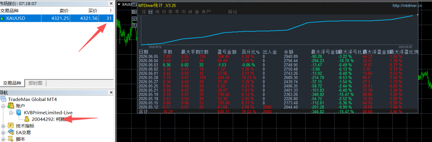This screenshot has width=432, height=142.
Task: Click the triangle before the XAUUSD chart title
Action: tap(119, 4)
